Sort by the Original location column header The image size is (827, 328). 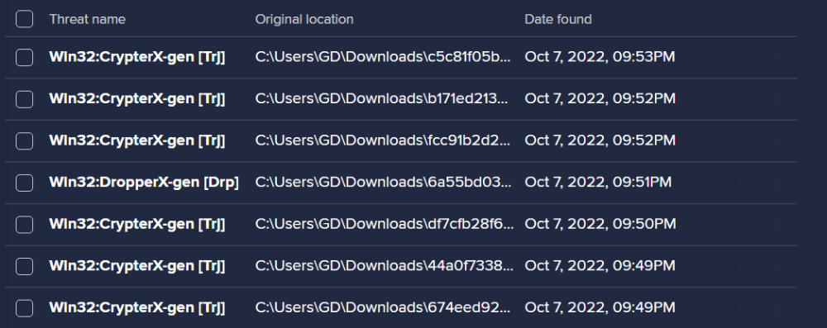304,20
